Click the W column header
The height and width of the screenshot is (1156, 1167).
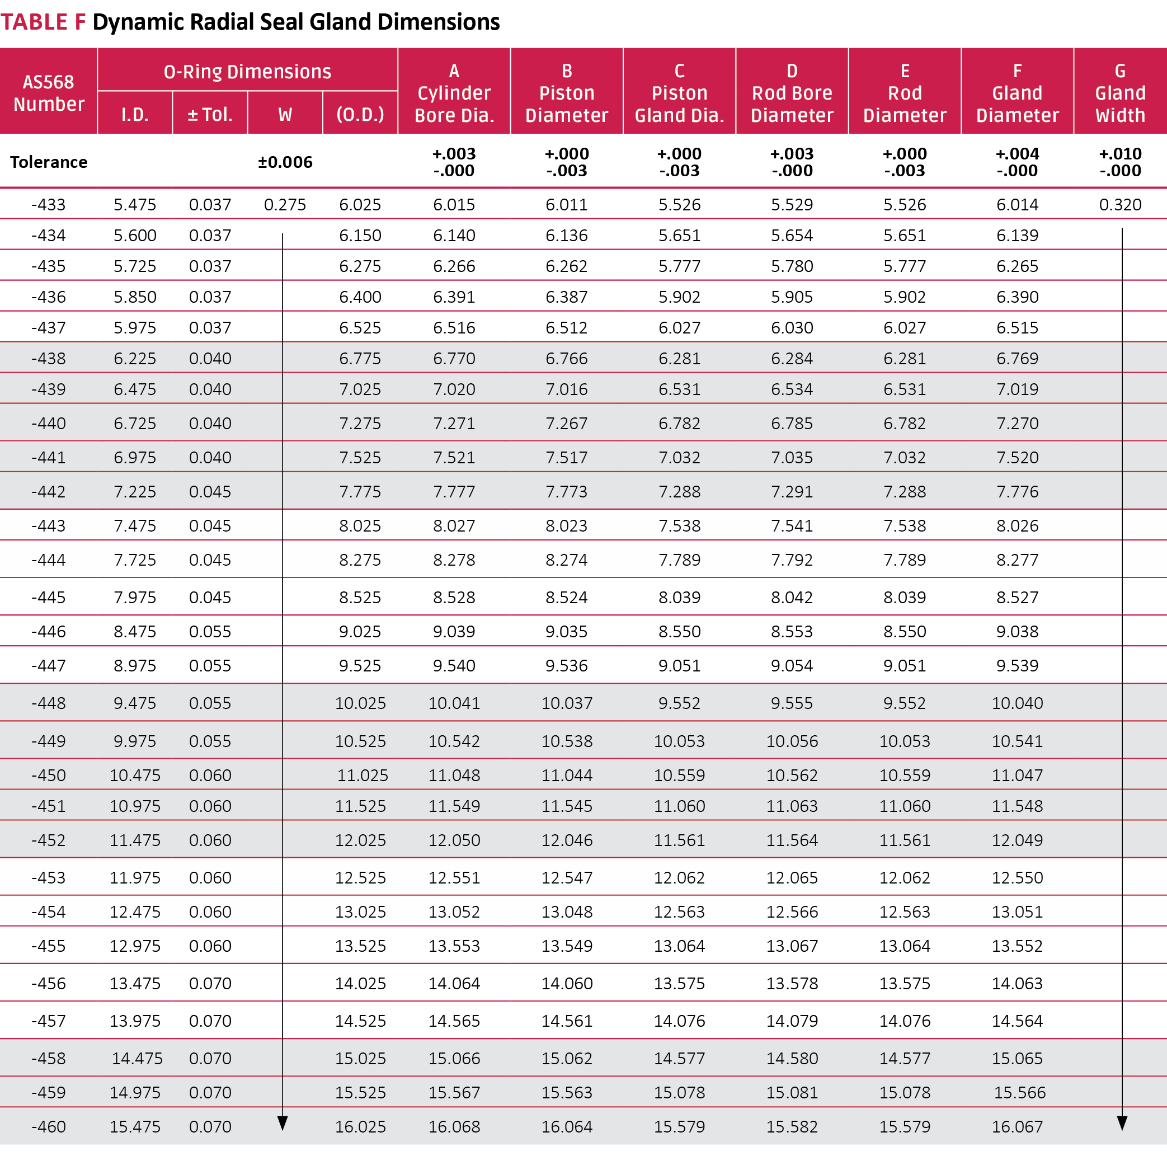click(x=285, y=114)
